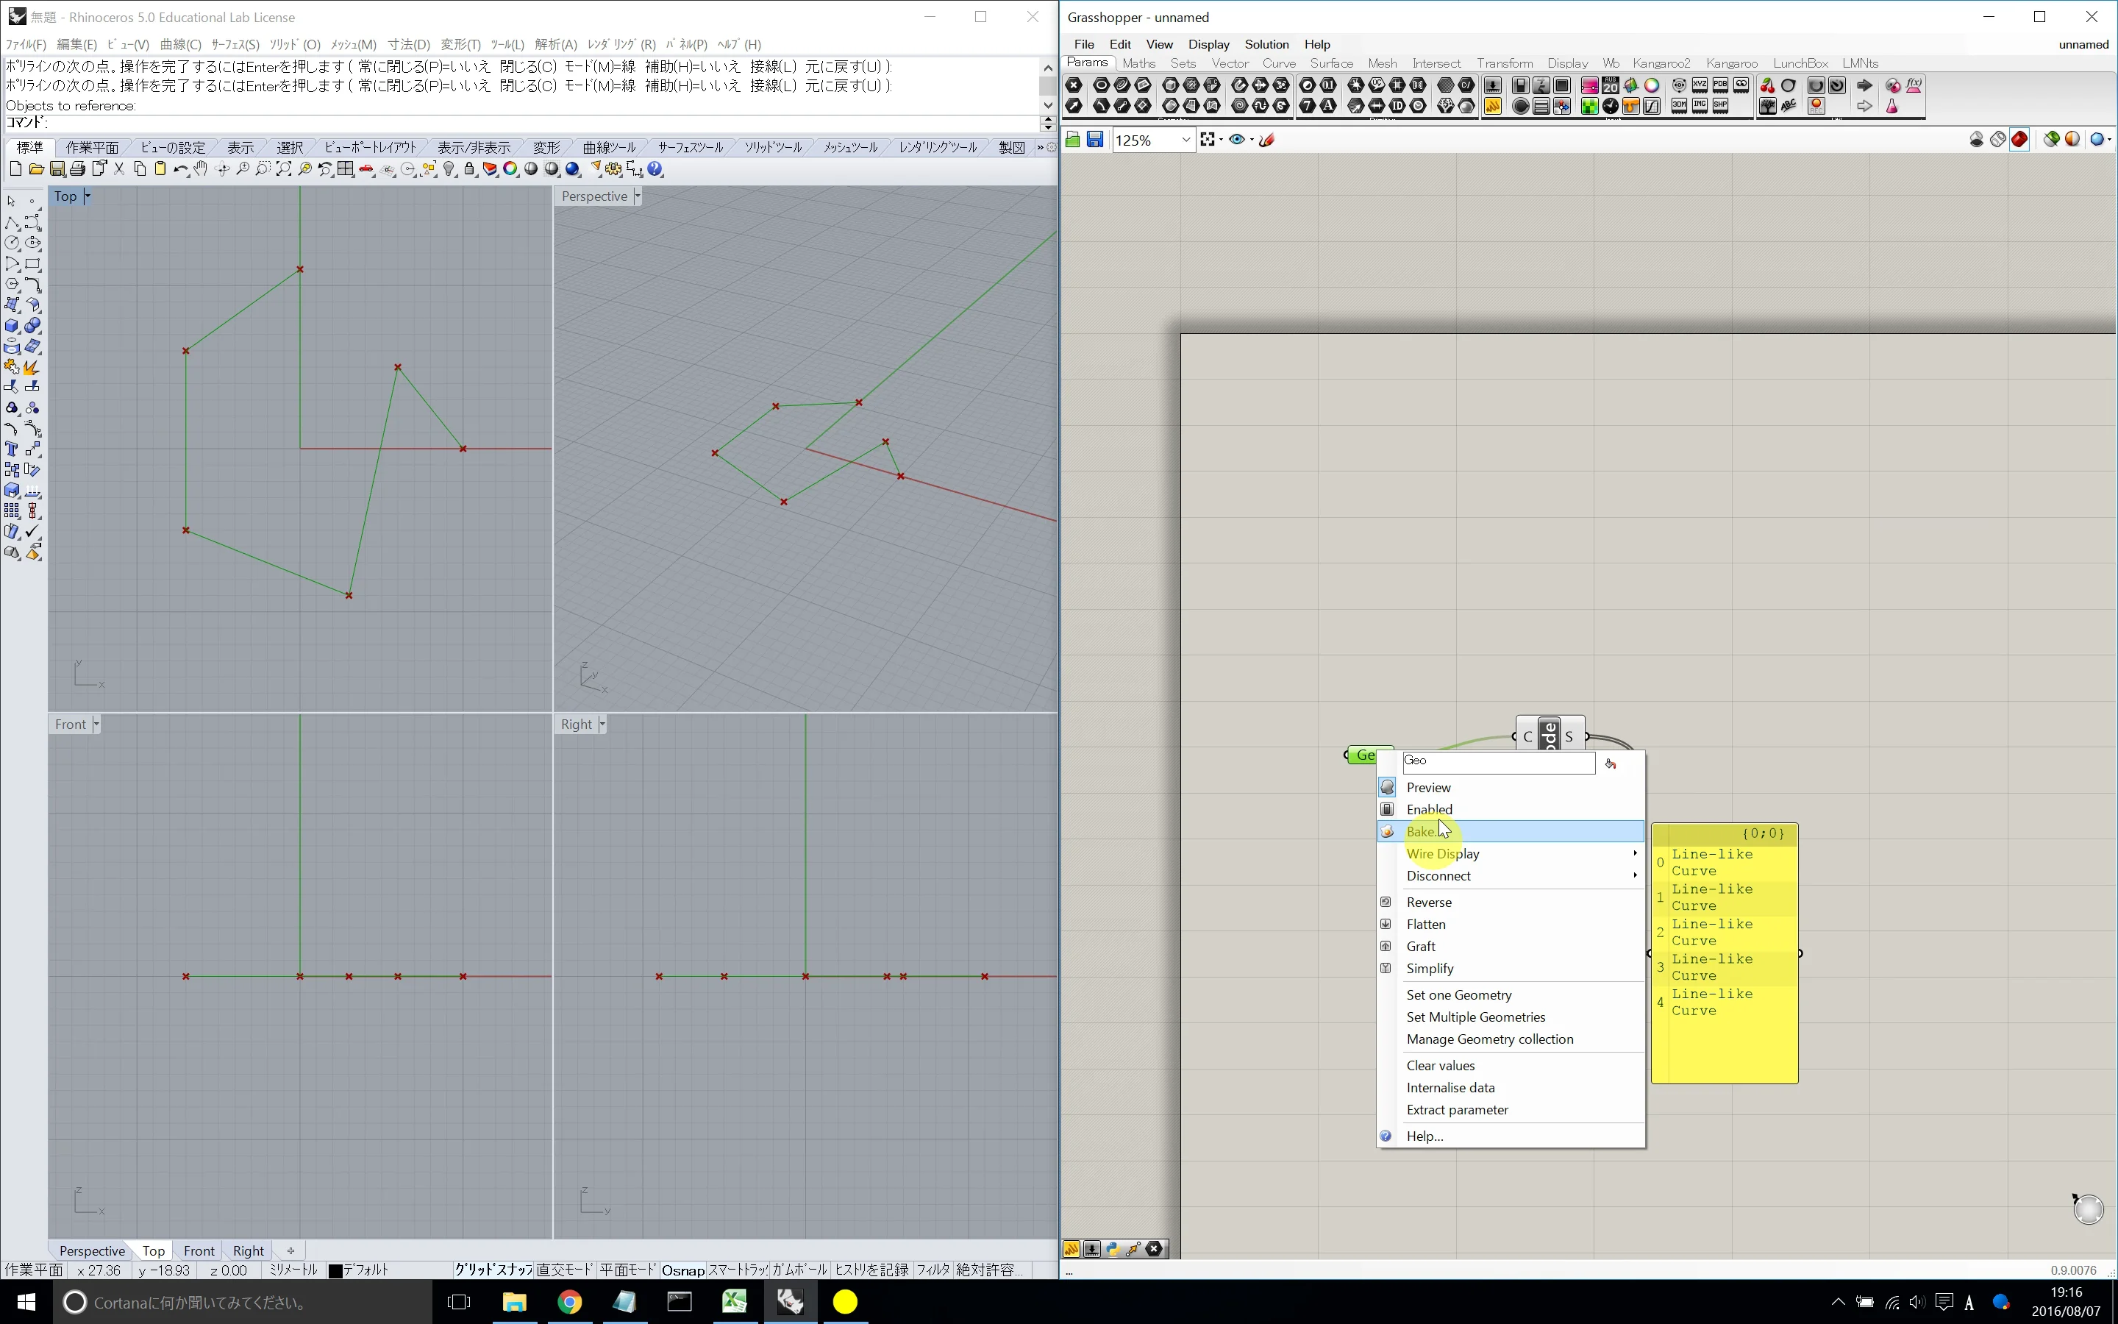Click the Cut scissors icon in Rhino

pyautogui.click(x=119, y=170)
